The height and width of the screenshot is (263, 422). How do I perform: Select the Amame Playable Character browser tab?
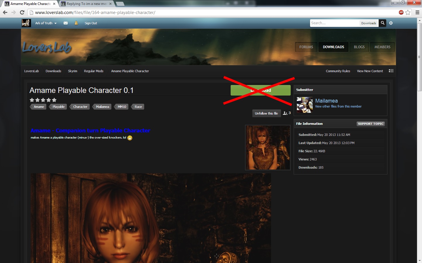click(30, 4)
